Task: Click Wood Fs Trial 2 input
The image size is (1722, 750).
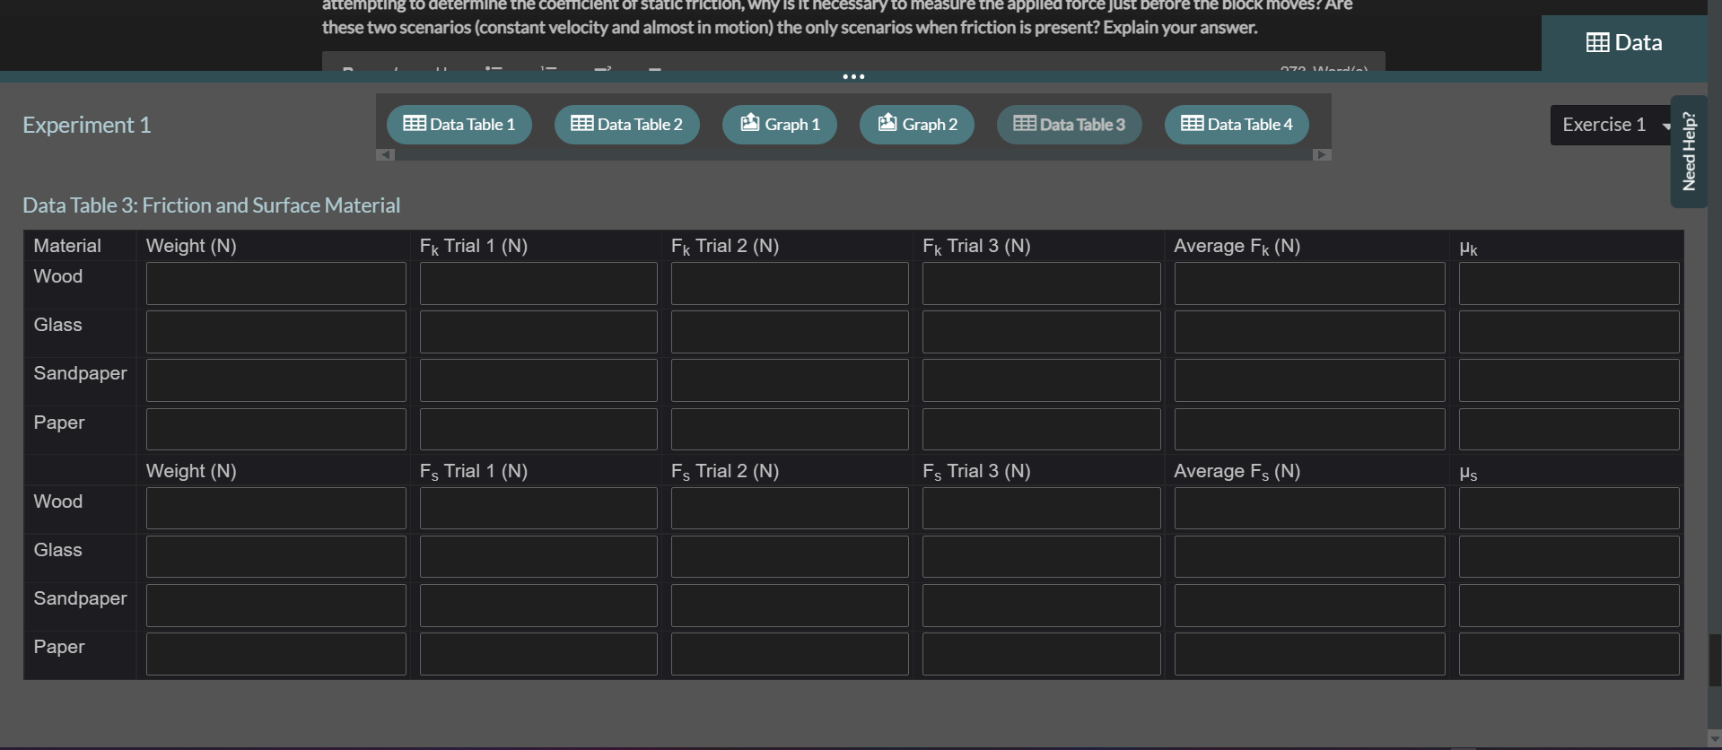Action: click(790, 509)
